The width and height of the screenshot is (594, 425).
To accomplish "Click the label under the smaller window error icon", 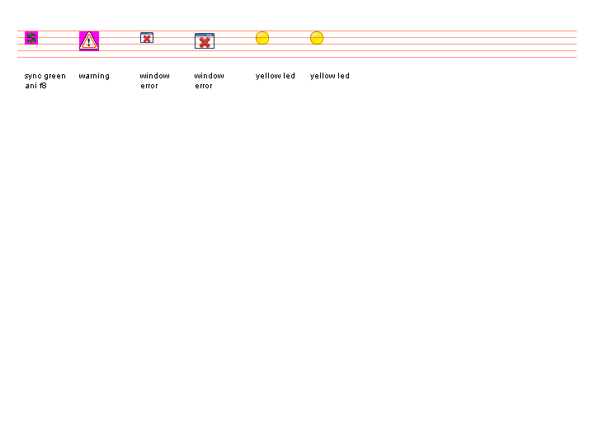I will [154, 80].
